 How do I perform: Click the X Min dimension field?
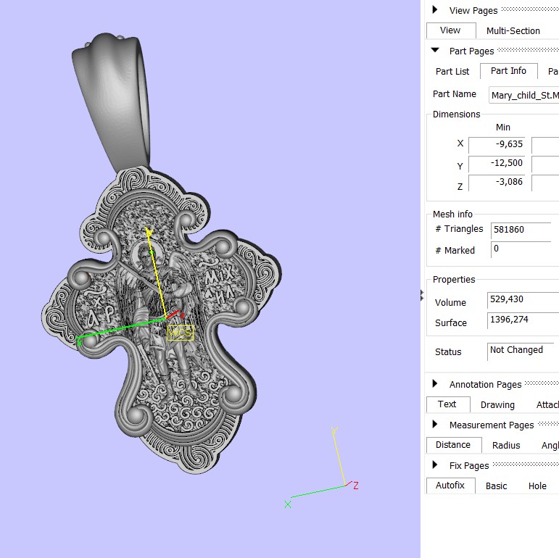497,144
